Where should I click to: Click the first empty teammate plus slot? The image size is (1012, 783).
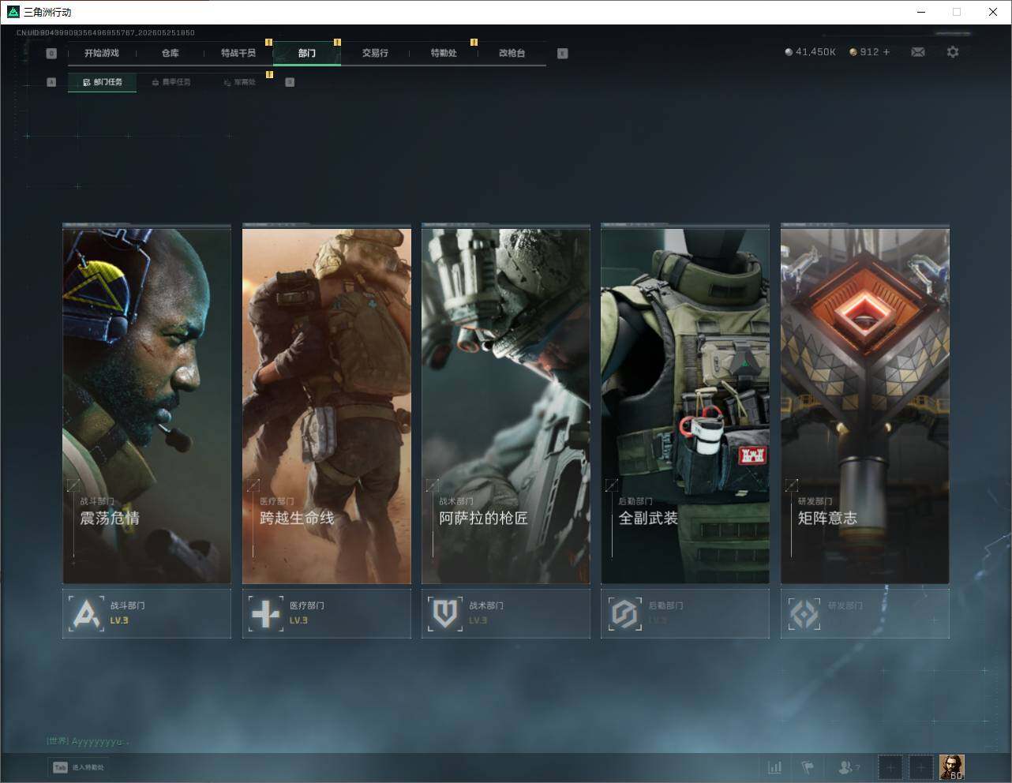890,767
